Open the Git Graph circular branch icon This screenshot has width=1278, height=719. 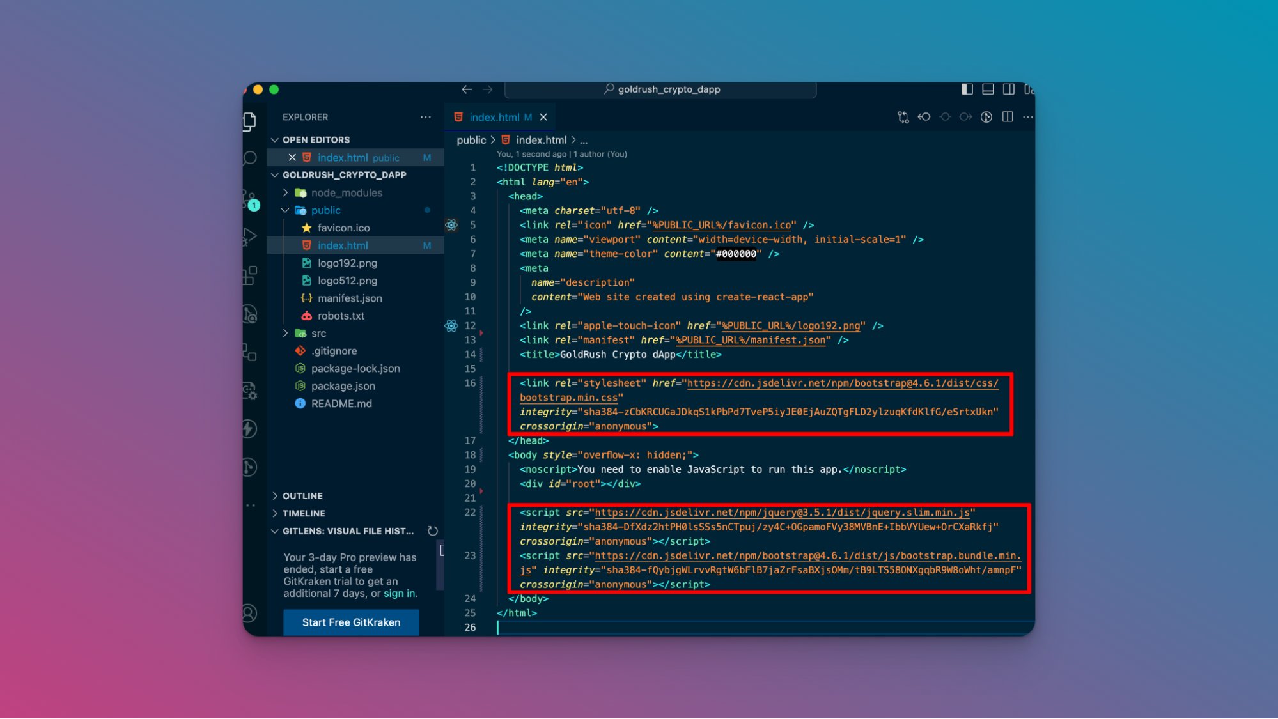click(250, 467)
